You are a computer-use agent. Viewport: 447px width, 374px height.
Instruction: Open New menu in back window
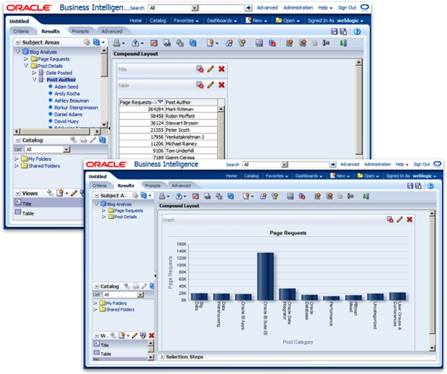256,21
